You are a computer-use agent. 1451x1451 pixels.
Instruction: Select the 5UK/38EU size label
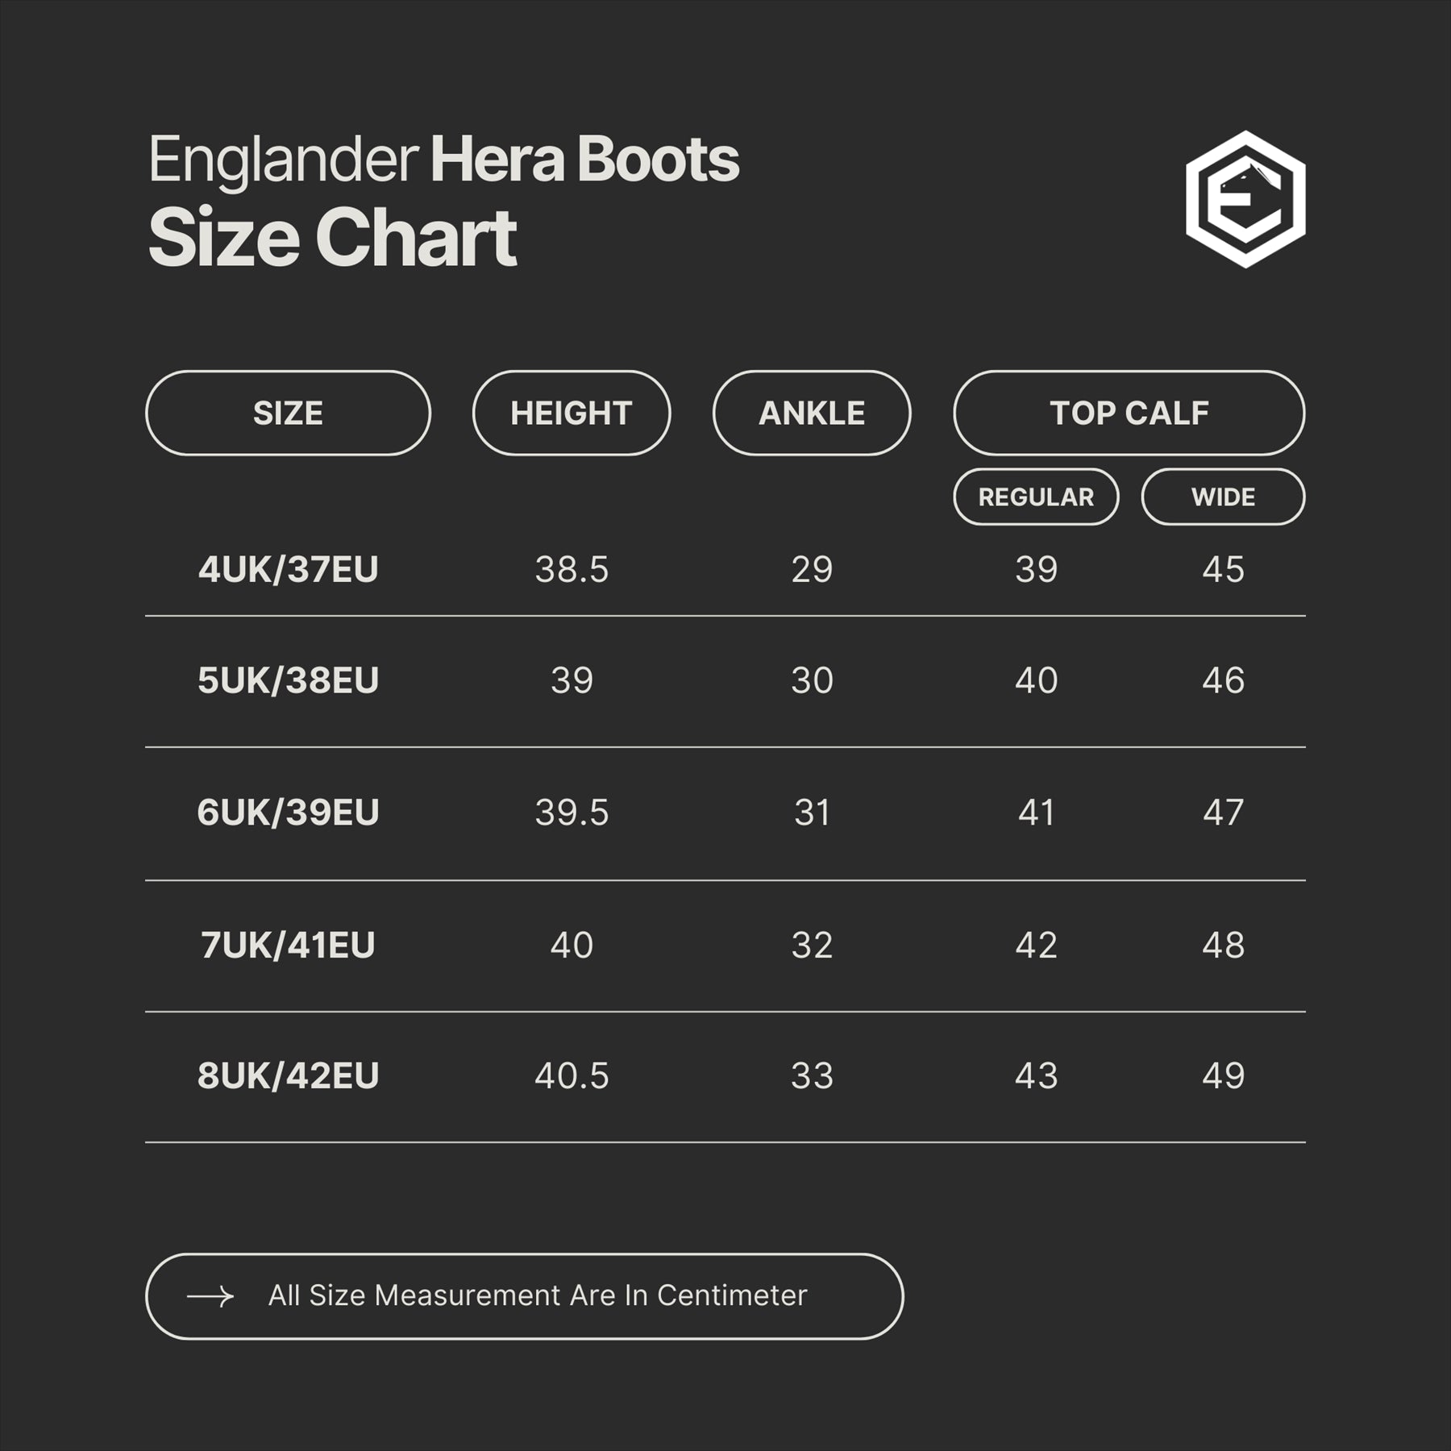tap(288, 680)
